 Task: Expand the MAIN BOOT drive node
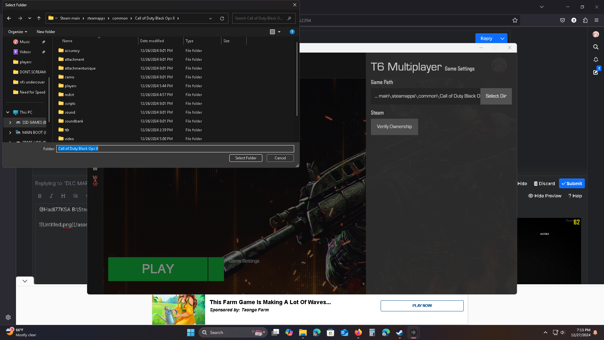click(10, 133)
